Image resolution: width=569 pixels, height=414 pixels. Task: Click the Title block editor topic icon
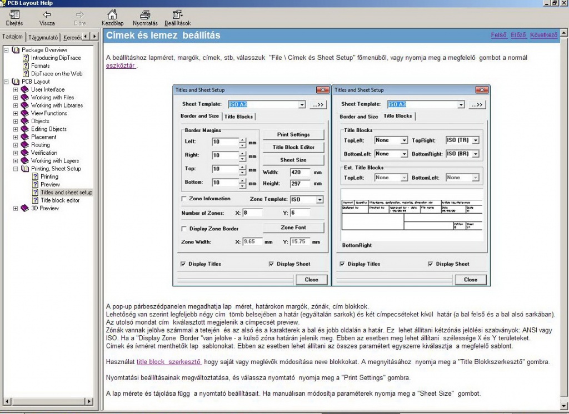pos(35,200)
